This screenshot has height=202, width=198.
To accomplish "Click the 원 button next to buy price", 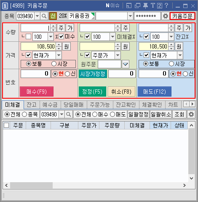I will 67,46.
